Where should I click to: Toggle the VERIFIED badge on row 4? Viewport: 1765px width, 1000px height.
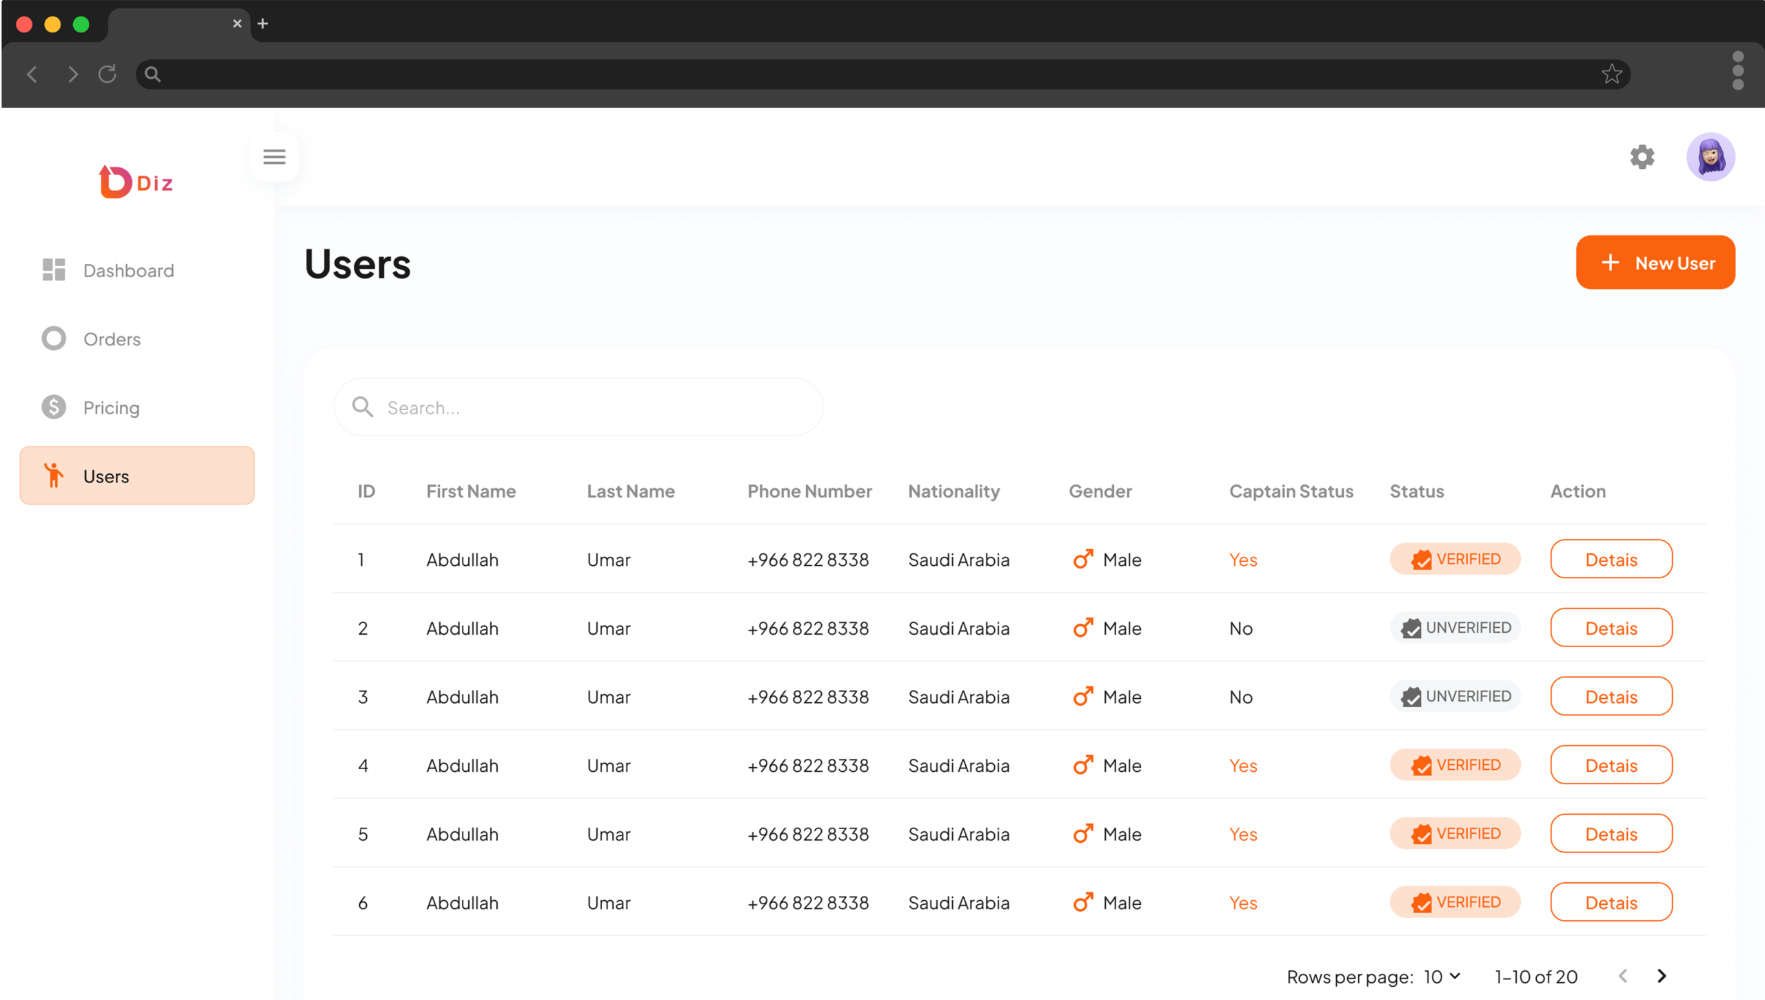point(1455,765)
